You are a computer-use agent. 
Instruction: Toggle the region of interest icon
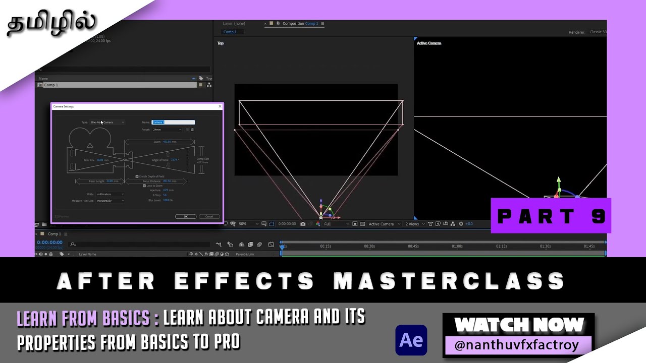coord(355,224)
